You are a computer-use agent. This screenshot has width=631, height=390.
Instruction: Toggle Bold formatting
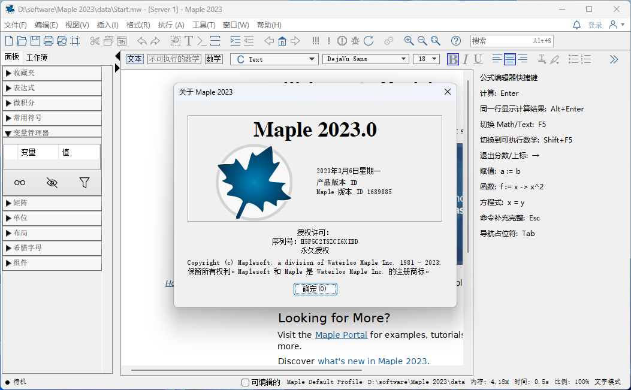pos(453,59)
